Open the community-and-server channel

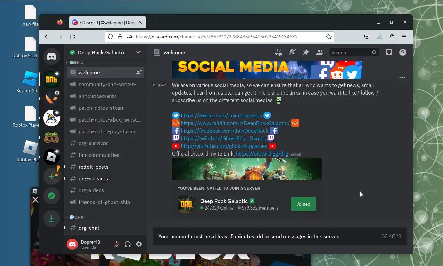tap(106, 84)
